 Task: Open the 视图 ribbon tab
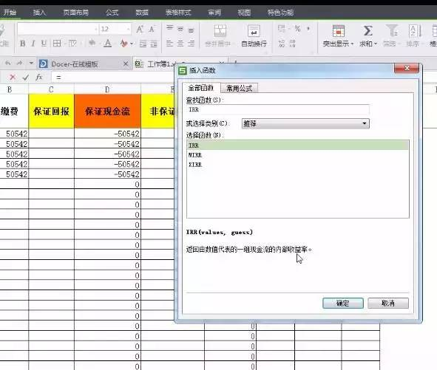click(244, 13)
